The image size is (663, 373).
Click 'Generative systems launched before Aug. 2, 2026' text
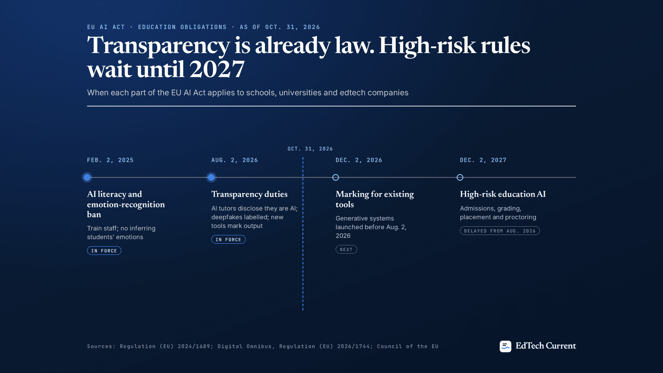coord(371,227)
